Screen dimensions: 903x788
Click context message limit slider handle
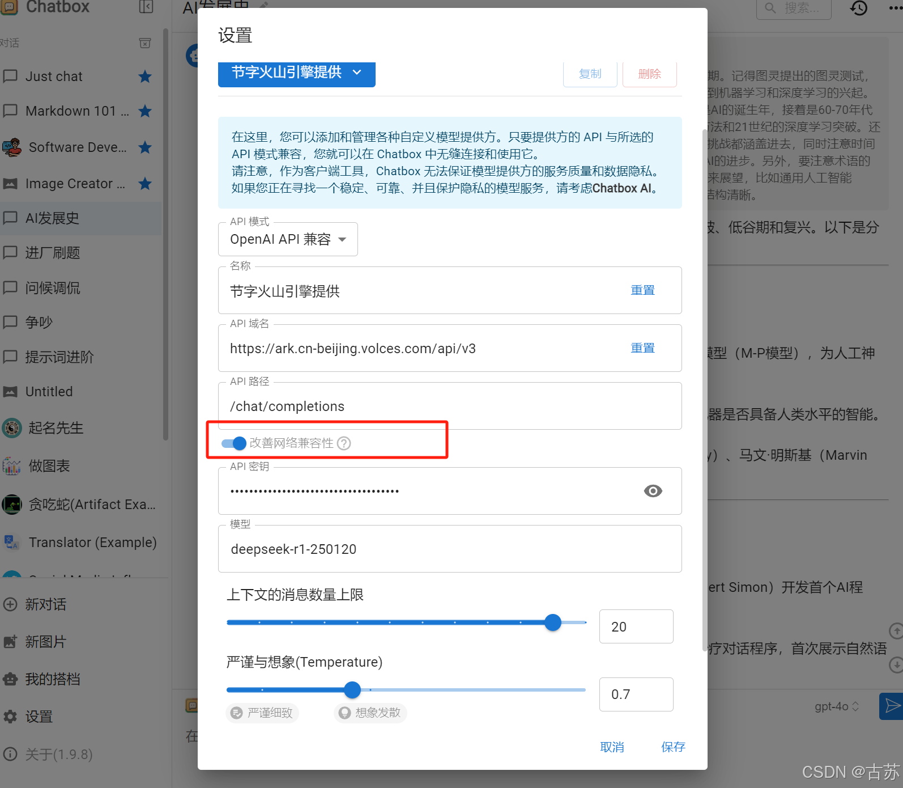[x=553, y=622]
